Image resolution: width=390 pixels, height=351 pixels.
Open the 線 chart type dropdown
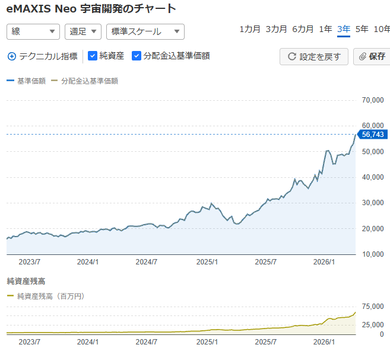[x=33, y=31]
